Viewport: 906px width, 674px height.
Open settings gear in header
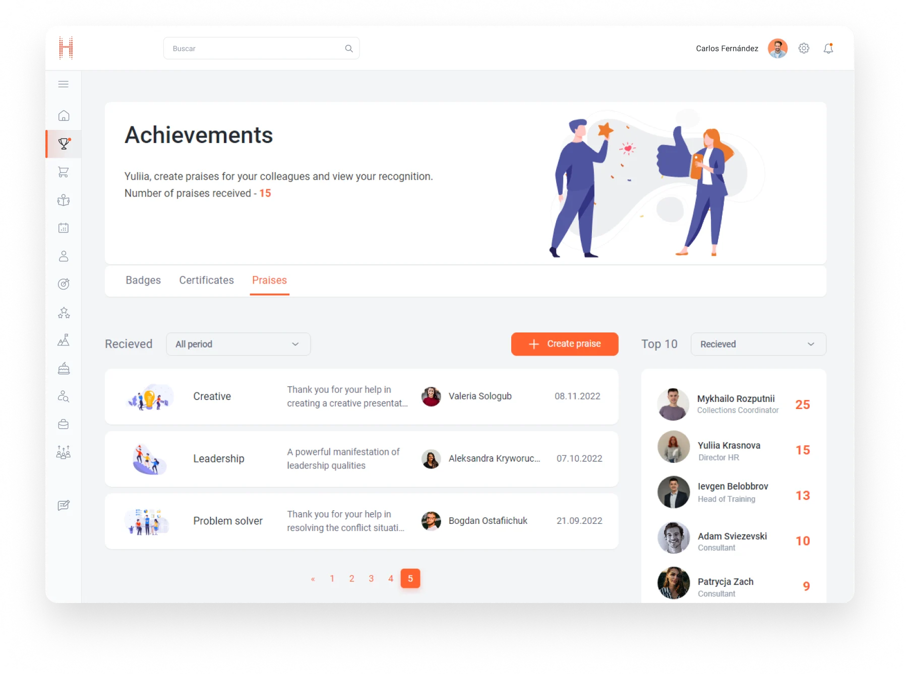point(804,48)
